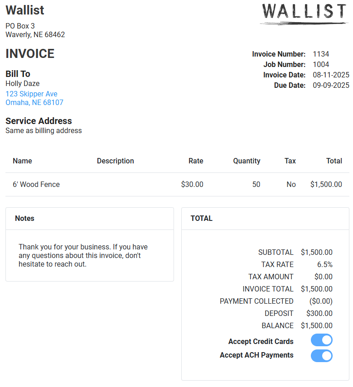This screenshot has height=387, width=353.
Task: Click the Service Address heading
Action: point(39,121)
